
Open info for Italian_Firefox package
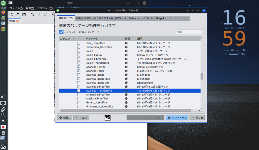[126, 55]
